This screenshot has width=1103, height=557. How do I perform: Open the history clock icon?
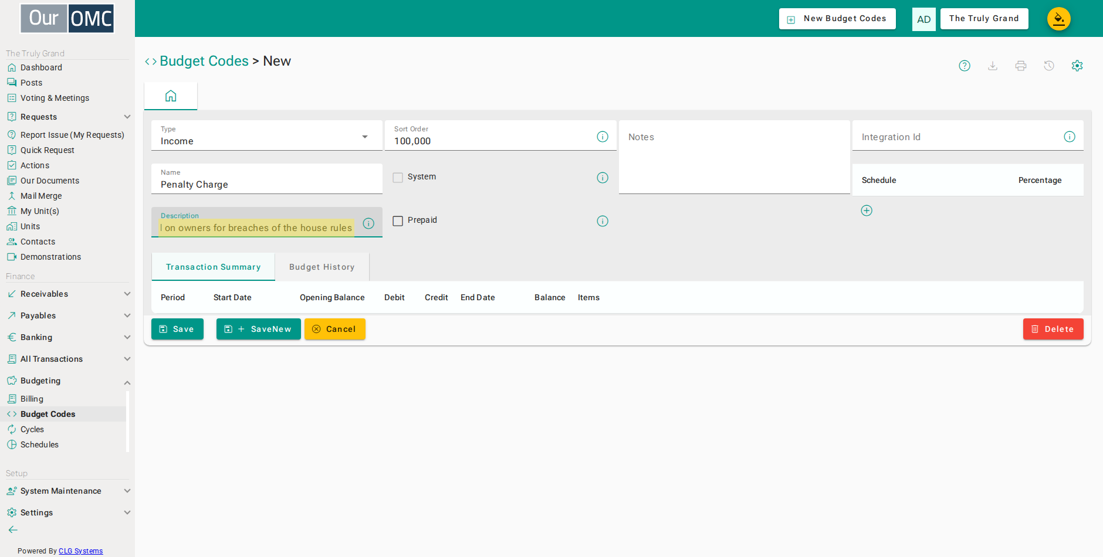(x=1049, y=66)
